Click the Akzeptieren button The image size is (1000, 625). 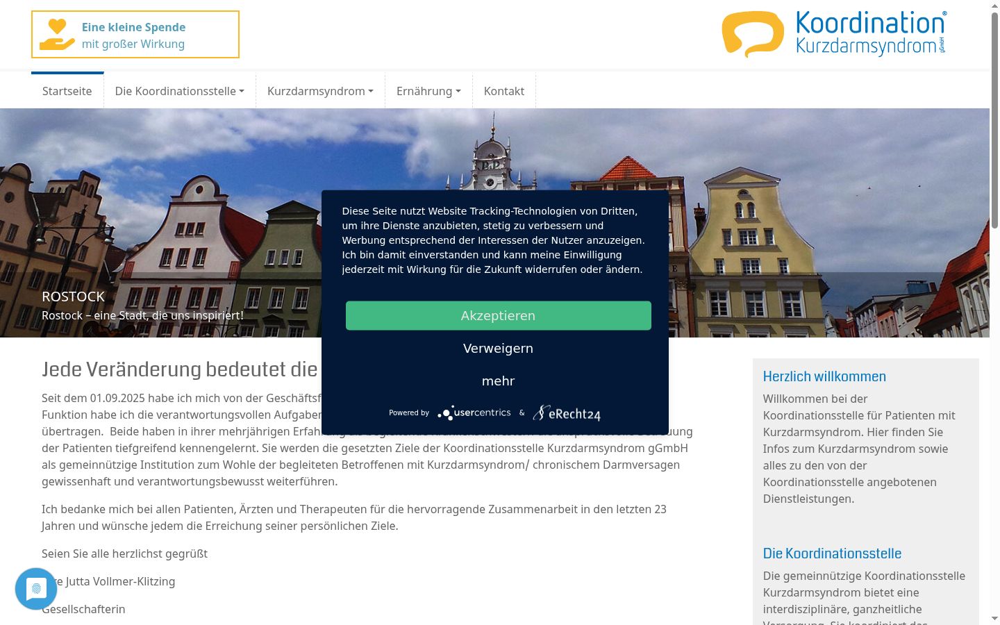499,315
